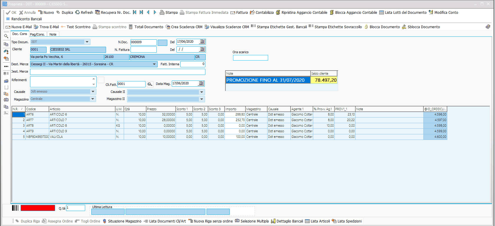
Task: Click the N. Fattura input field
Action: coord(143,50)
